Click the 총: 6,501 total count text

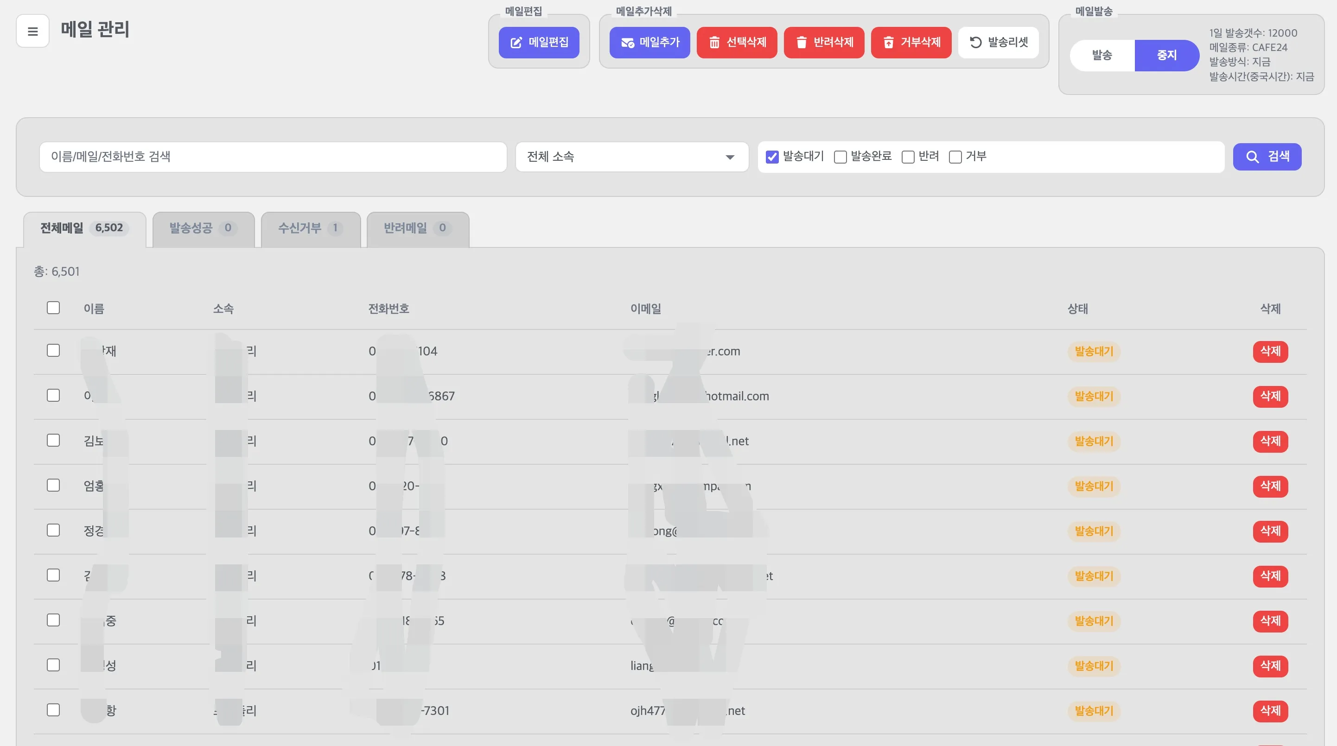tap(57, 272)
